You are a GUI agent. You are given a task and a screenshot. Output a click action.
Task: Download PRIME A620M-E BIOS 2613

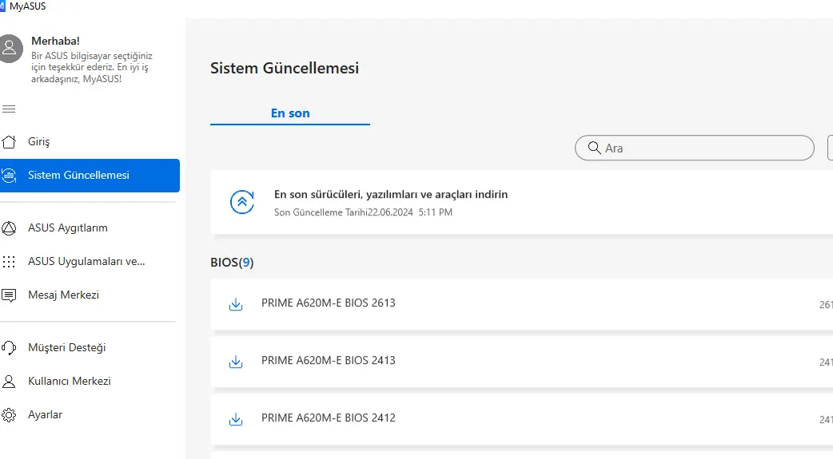click(235, 304)
